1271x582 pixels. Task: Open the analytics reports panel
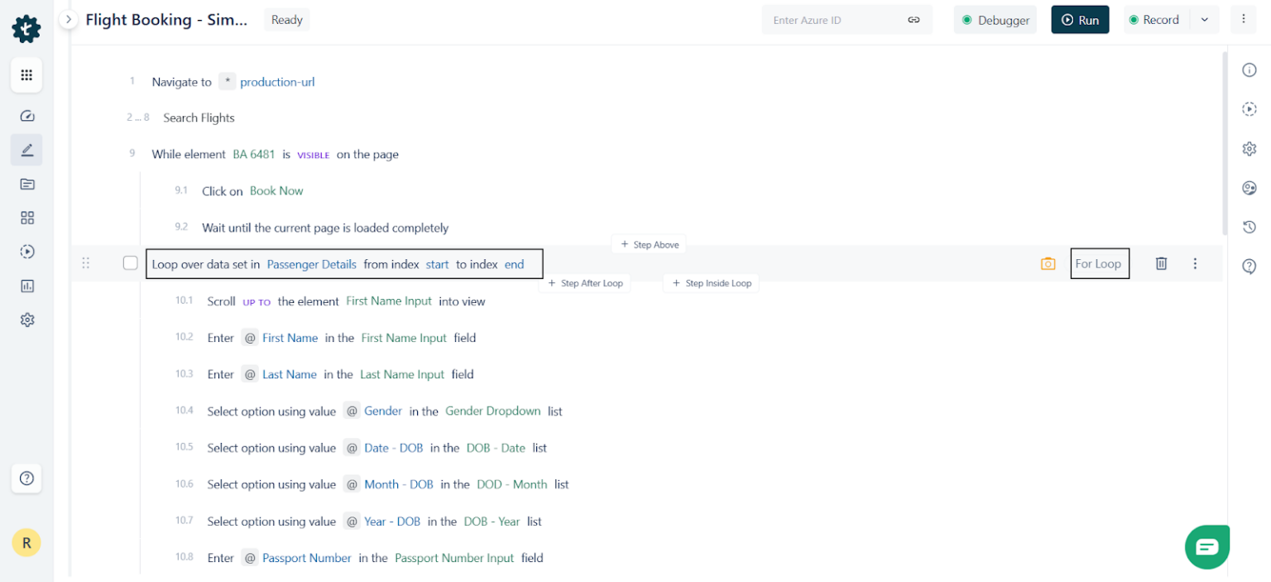coord(26,286)
